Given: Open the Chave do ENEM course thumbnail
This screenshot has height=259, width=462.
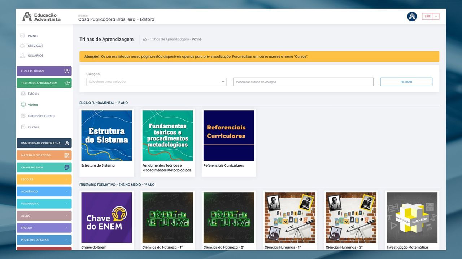Looking at the screenshot, I should point(106,218).
